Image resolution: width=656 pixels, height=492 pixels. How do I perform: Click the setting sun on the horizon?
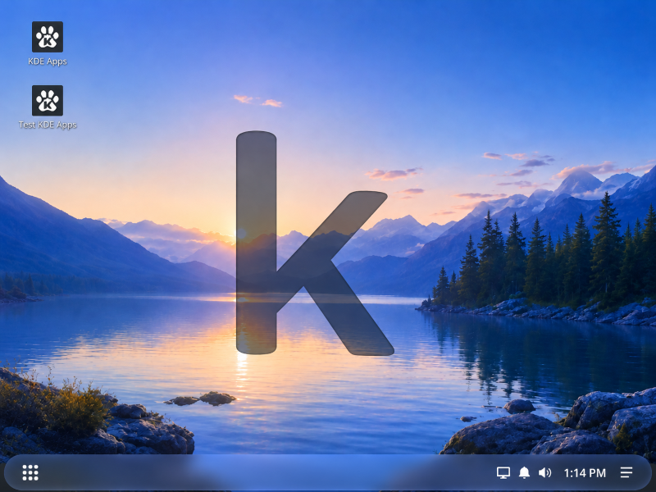[x=241, y=235]
